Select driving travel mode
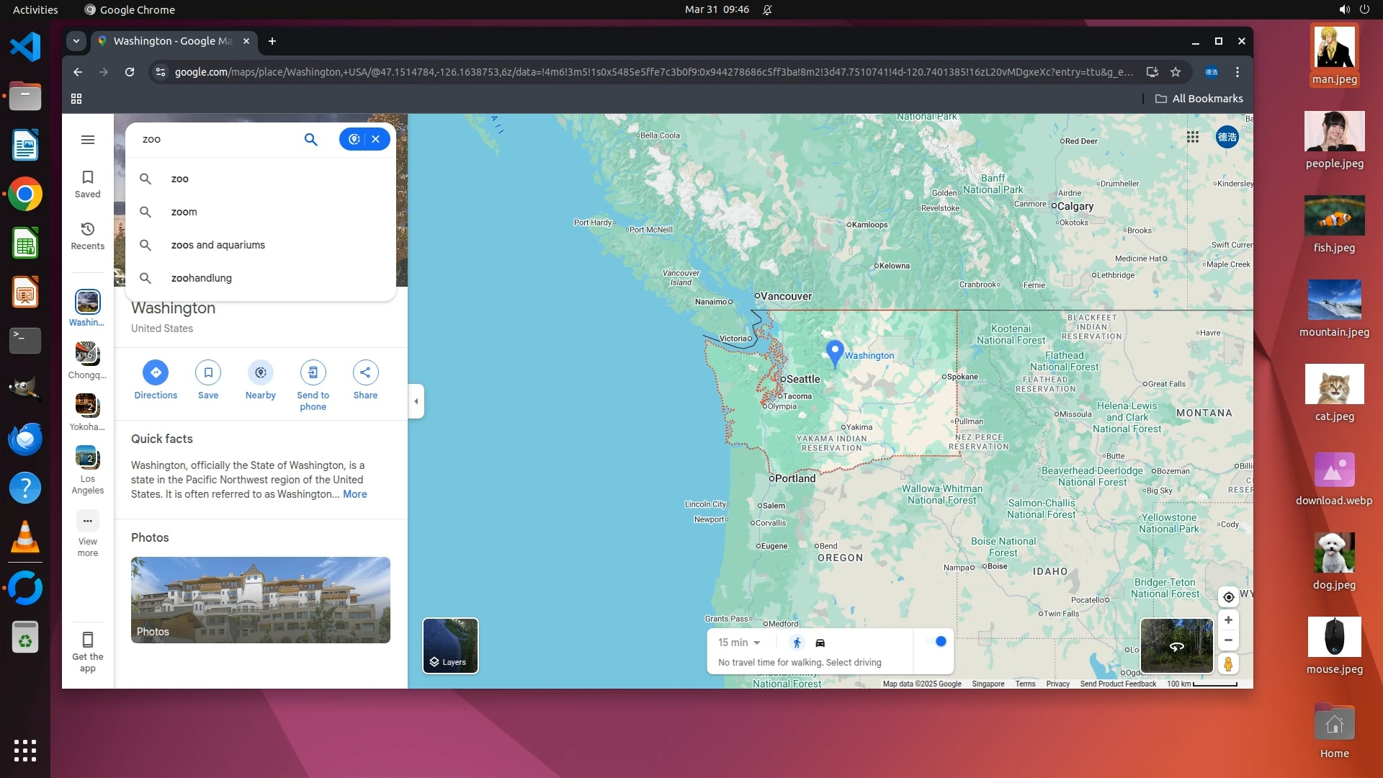 click(820, 643)
